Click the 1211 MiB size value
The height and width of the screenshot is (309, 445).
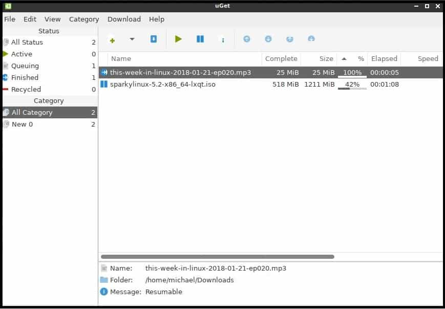click(319, 85)
